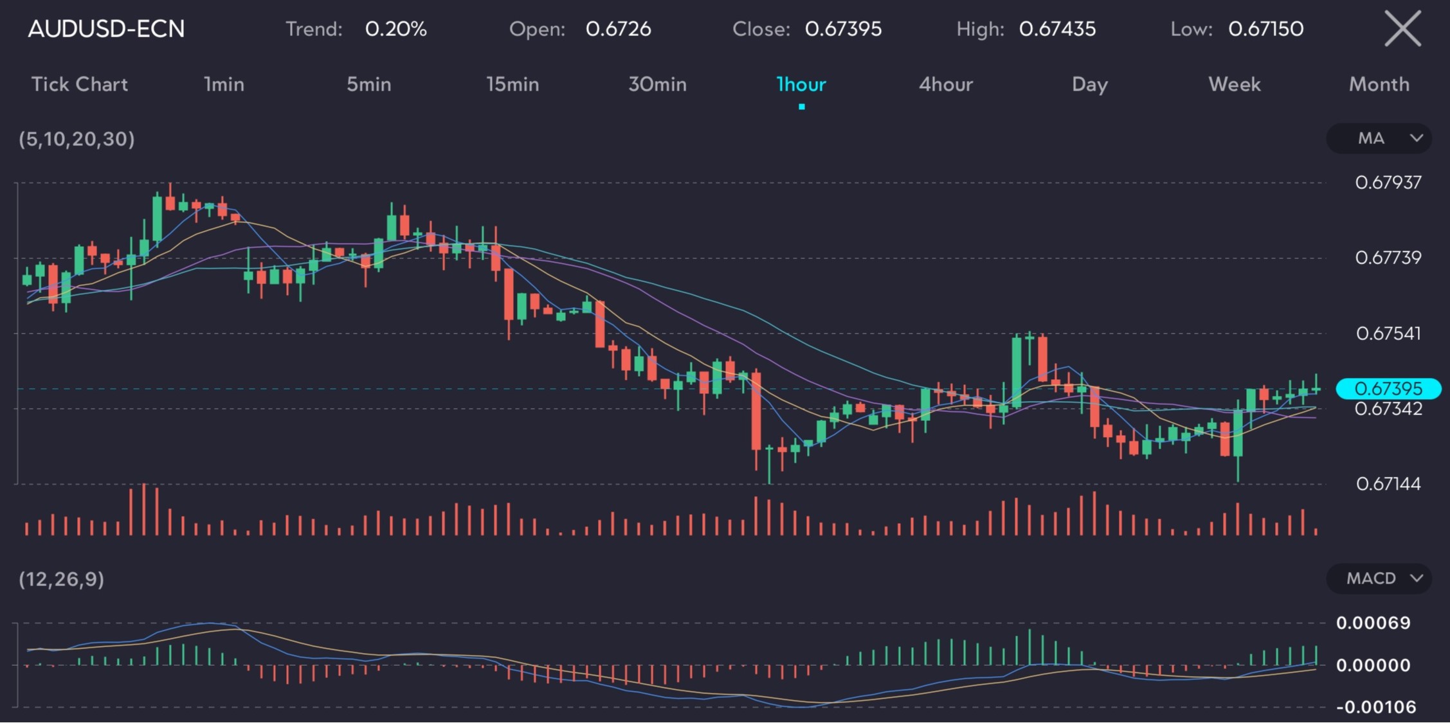Viewport: 1450px width, 723px height.
Task: Select the 1hour timeframe tab
Action: tap(802, 84)
